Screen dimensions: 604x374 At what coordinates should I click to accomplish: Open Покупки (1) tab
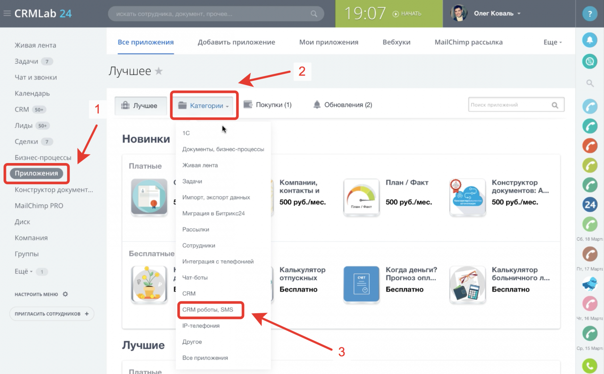click(x=268, y=105)
